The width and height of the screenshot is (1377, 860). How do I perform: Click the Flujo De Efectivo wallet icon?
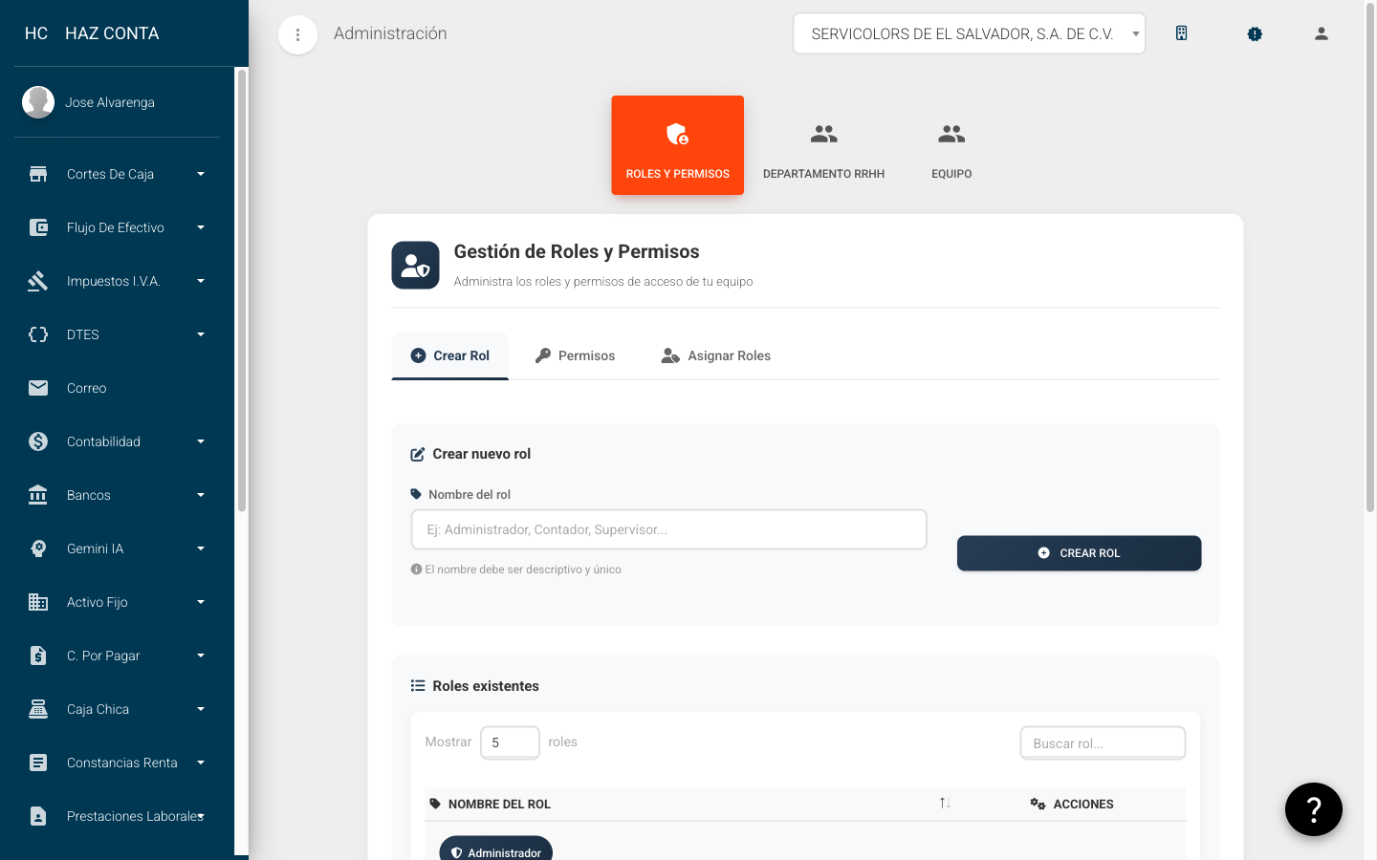point(38,227)
